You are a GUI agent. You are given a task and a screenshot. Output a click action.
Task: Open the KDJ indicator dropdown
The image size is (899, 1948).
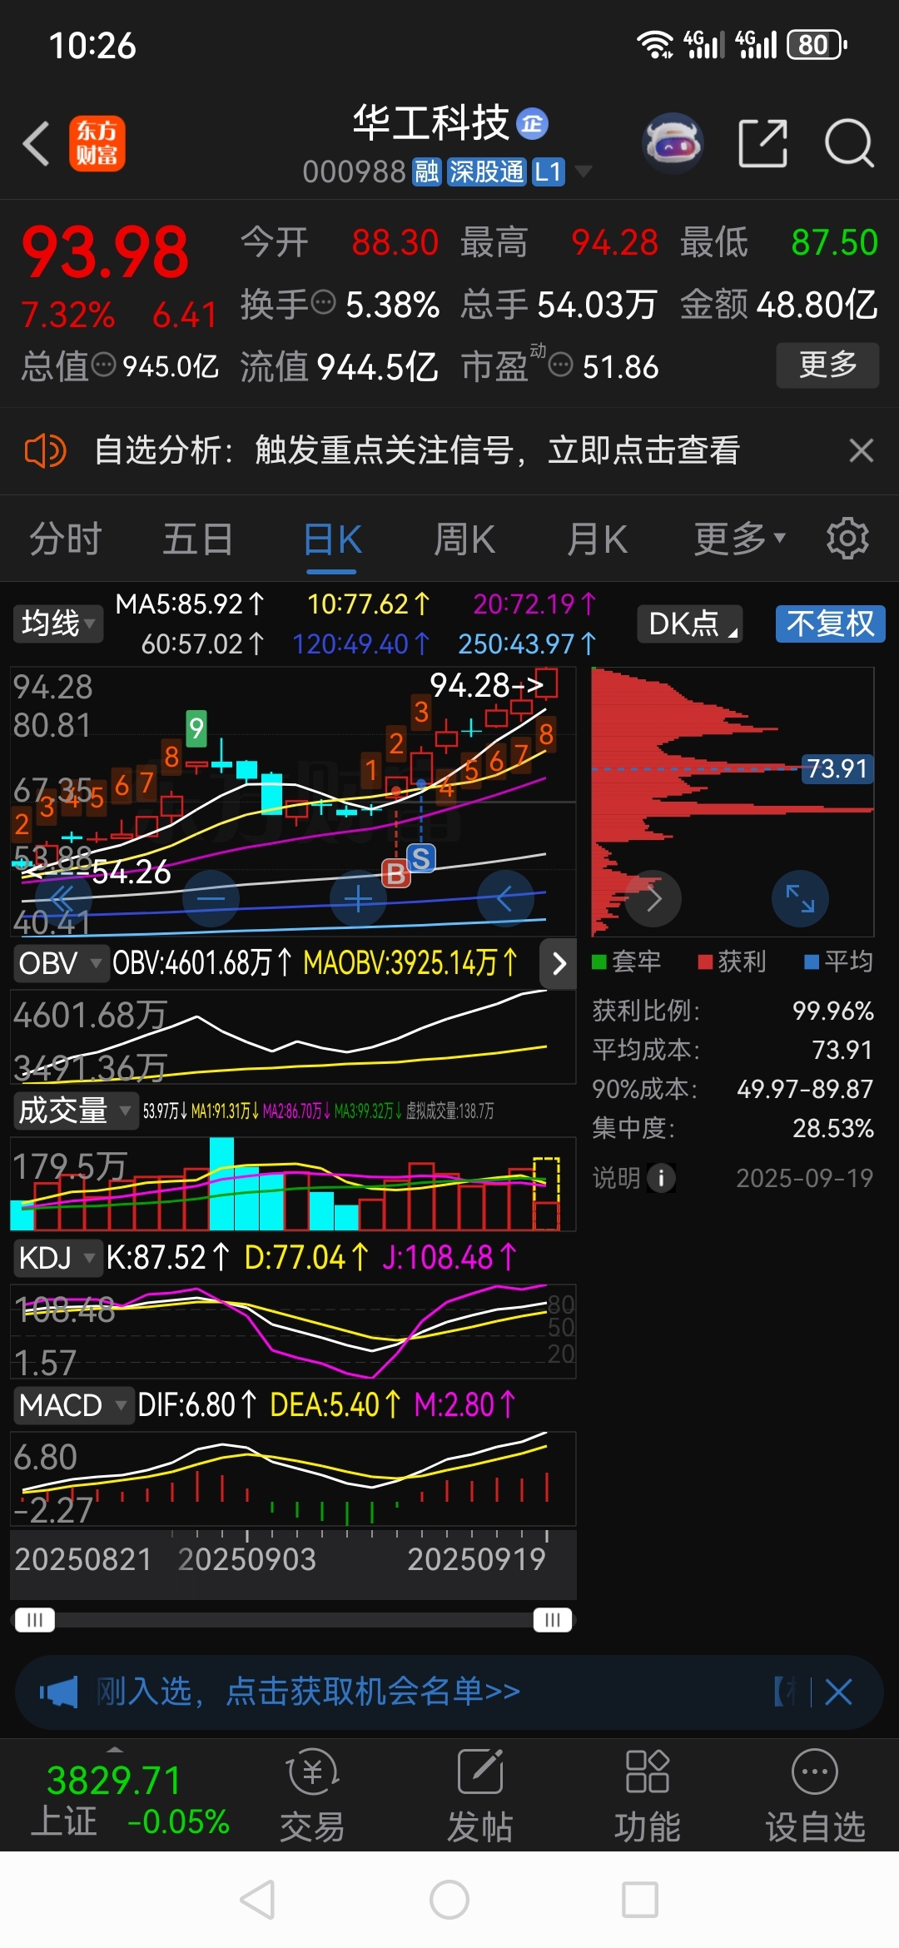pyautogui.click(x=57, y=1258)
